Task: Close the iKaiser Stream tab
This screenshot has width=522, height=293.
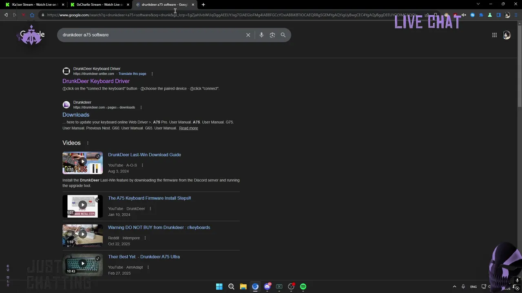Action: [63, 4]
